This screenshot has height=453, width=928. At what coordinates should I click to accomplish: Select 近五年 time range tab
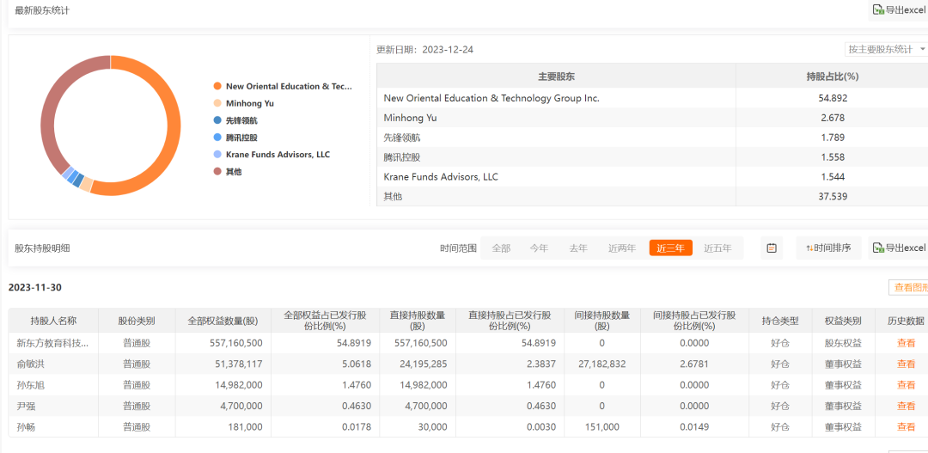[717, 248]
